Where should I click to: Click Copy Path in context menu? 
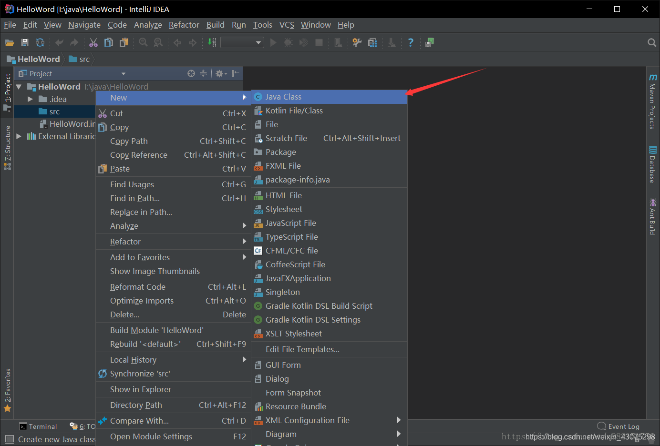tap(174, 141)
